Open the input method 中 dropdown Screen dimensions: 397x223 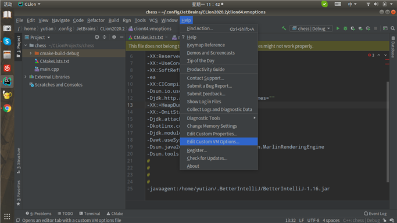pos(352,4)
